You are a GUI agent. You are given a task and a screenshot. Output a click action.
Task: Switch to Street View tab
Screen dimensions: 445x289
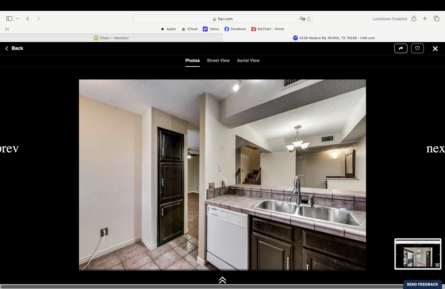click(218, 61)
